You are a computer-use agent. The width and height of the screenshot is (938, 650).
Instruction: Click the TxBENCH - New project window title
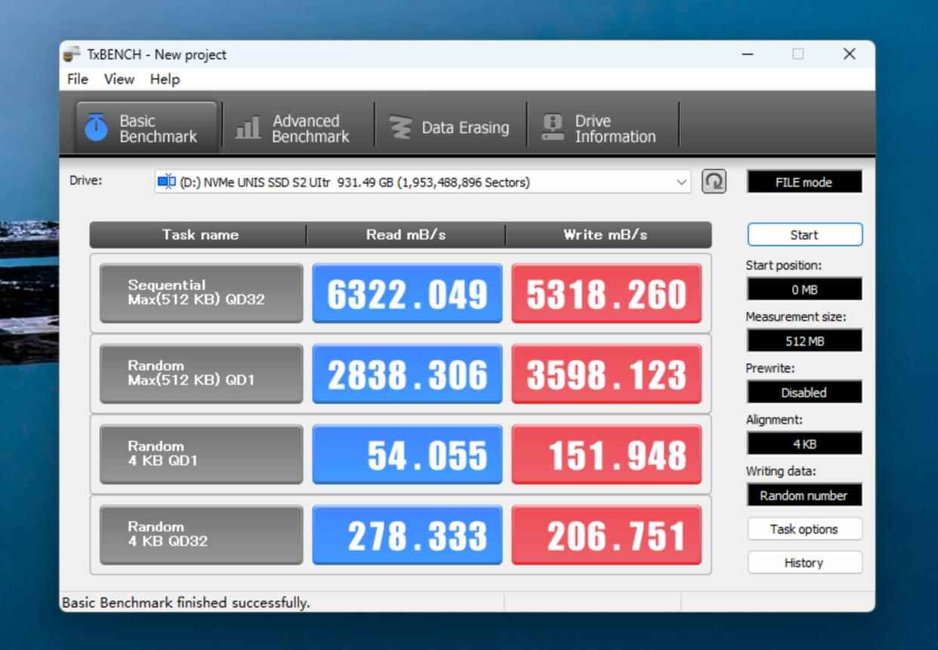coord(156,54)
